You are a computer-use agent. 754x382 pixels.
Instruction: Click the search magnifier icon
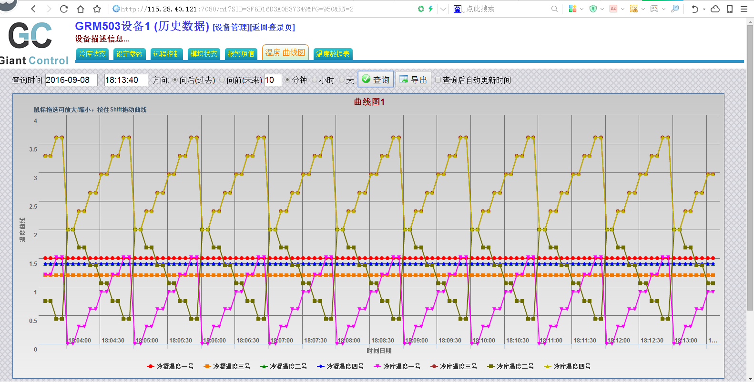[554, 9]
